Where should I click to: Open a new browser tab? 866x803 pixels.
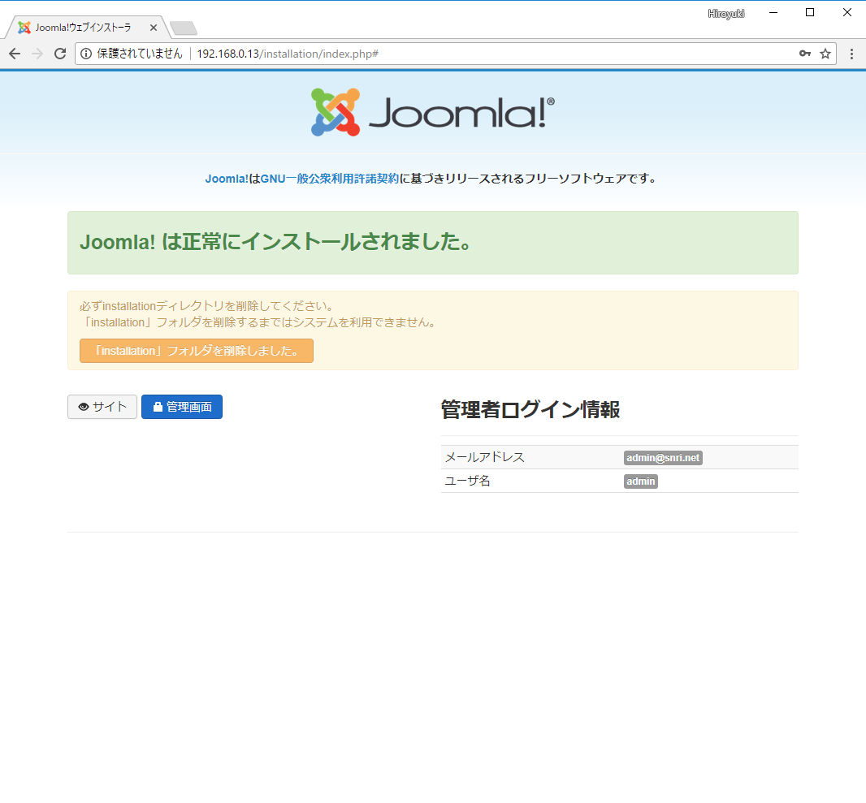coord(183,28)
